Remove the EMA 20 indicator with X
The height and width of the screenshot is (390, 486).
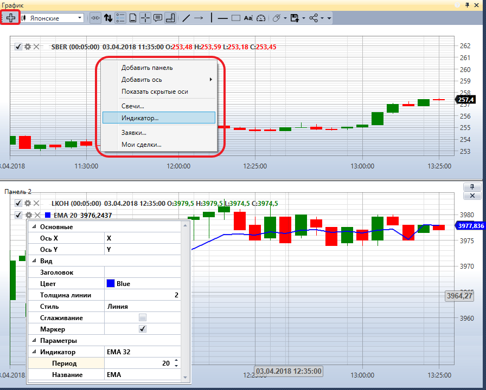point(37,215)
